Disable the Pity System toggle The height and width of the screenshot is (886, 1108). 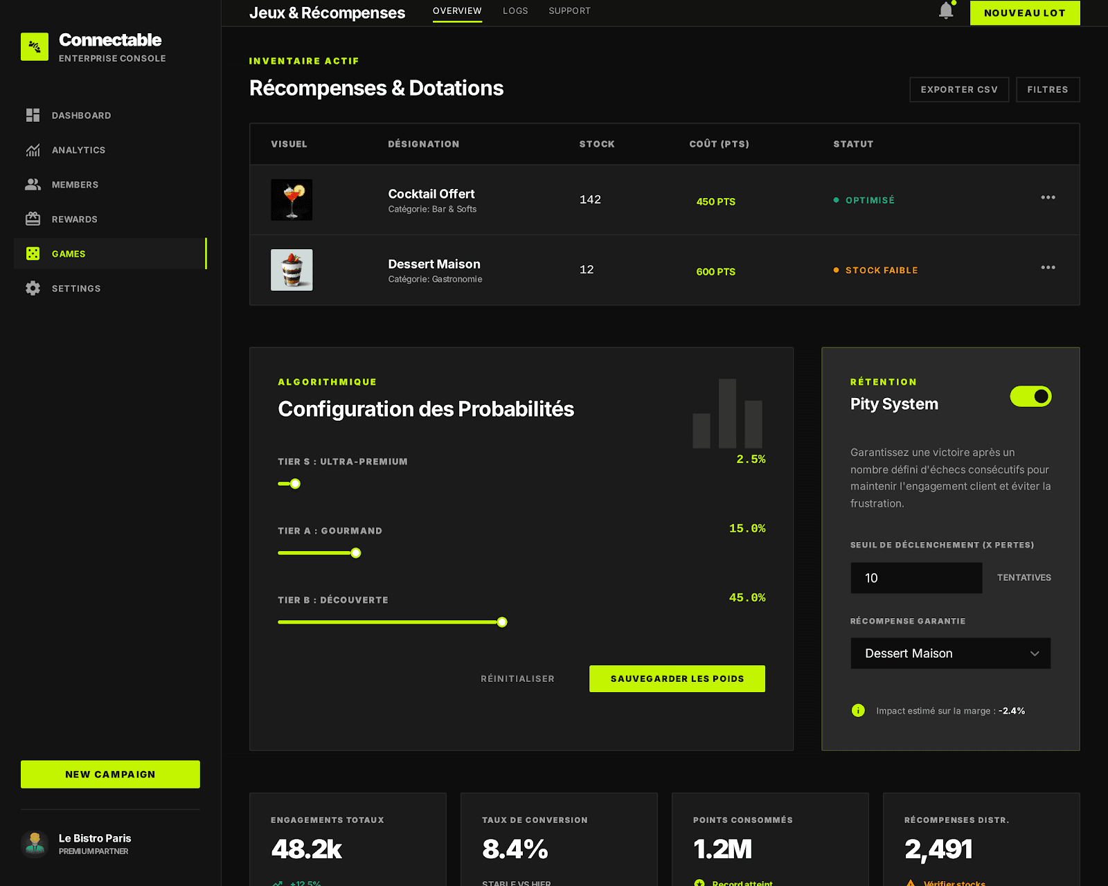[1030, 397]
